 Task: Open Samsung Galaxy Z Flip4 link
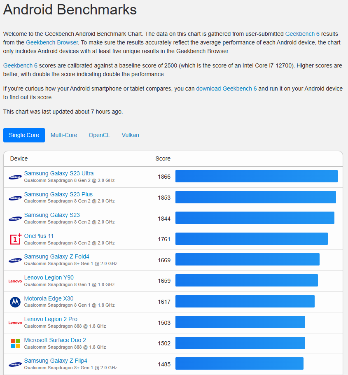tap(56, 361)
